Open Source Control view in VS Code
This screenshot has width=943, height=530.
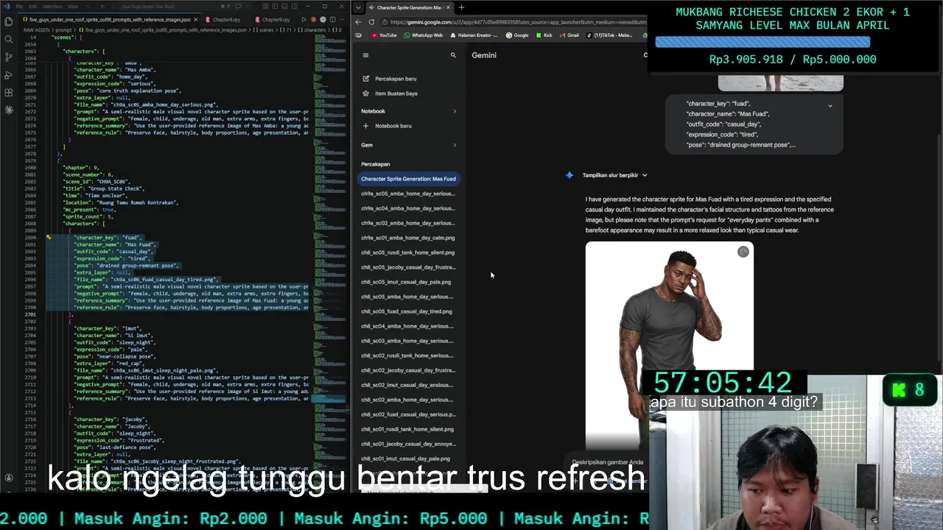coord(8,57)
